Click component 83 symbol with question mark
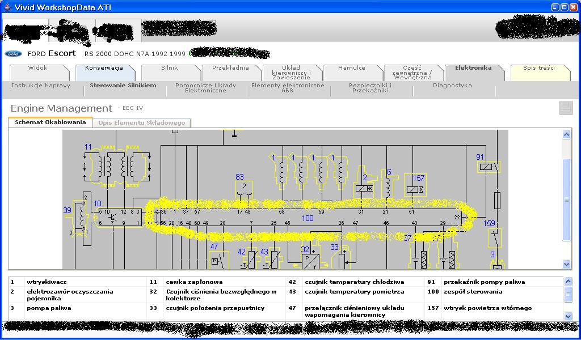Viewport: 581px width, 340px height. point(244,188)
